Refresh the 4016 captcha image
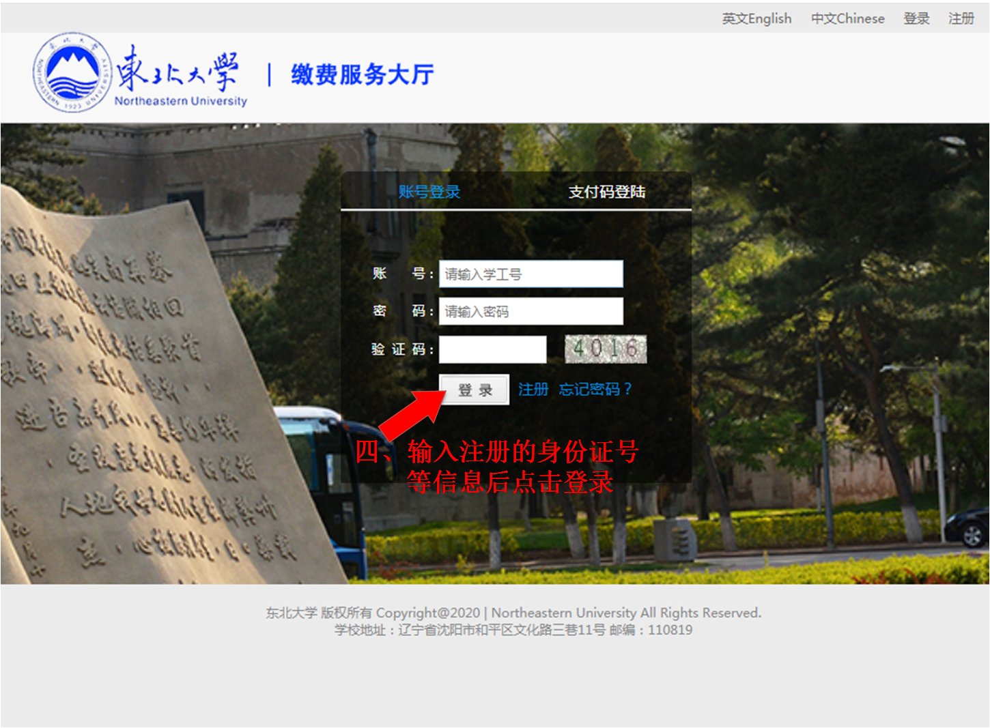 point(605,349)
